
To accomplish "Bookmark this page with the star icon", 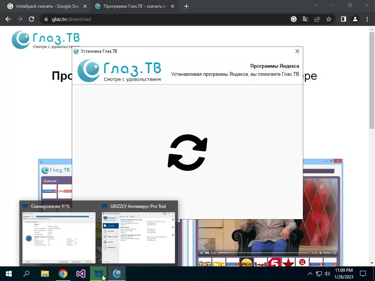I will click(329, 19).
